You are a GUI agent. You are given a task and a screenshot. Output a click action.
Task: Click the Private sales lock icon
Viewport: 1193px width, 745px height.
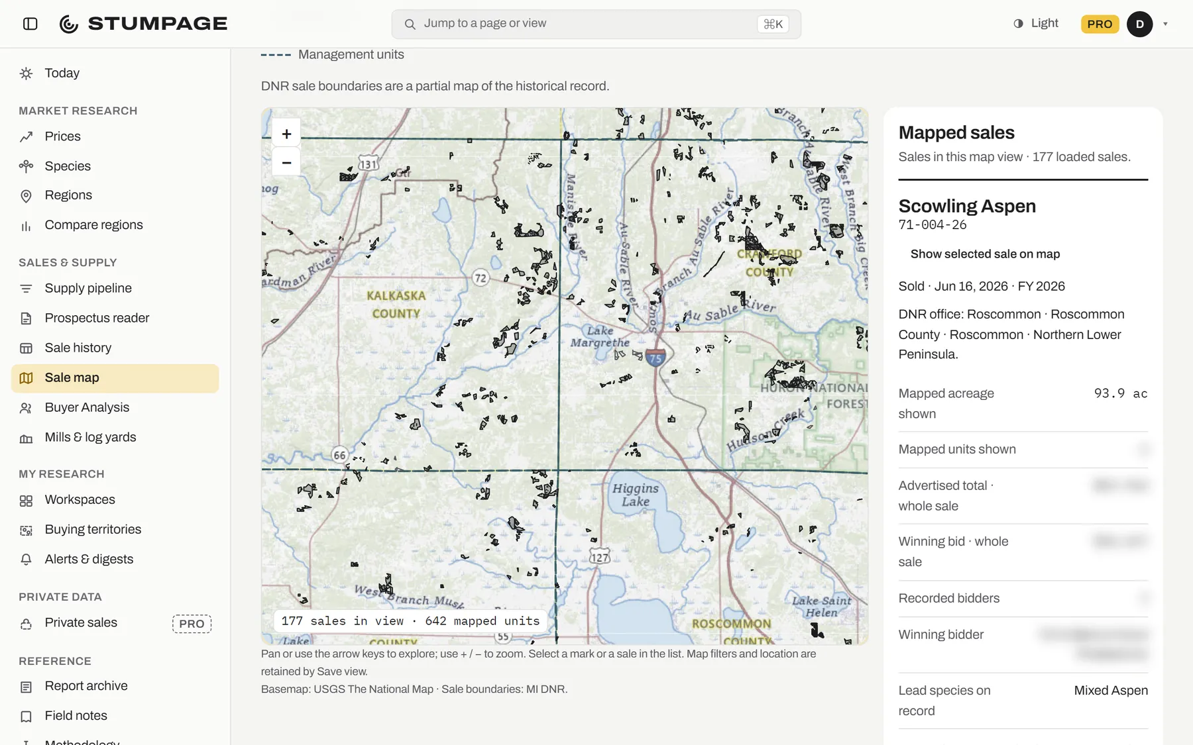26,623
